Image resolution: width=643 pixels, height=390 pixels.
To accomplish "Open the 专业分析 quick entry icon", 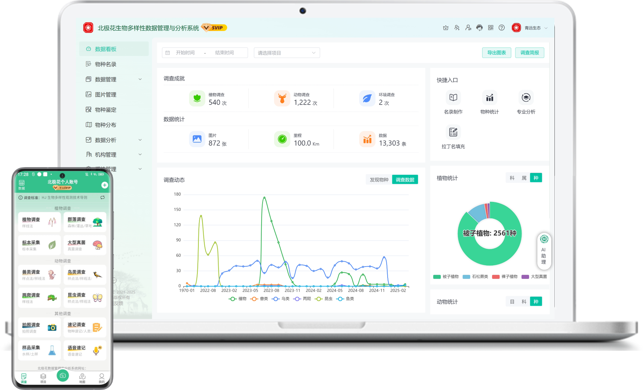I will (526, 97).
